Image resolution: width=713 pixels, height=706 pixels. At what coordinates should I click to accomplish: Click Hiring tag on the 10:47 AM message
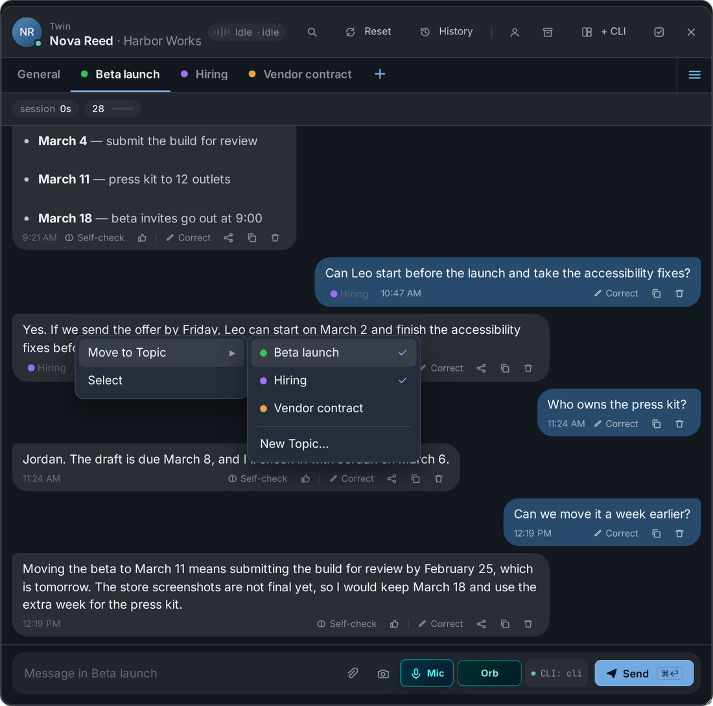(x=349, y=294)
